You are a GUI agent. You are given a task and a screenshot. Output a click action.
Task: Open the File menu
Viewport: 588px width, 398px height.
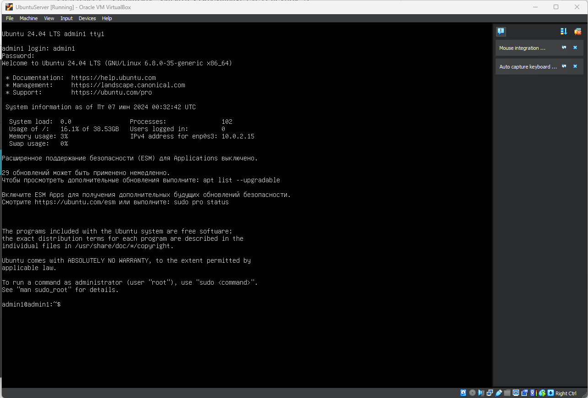pos(10,18)
